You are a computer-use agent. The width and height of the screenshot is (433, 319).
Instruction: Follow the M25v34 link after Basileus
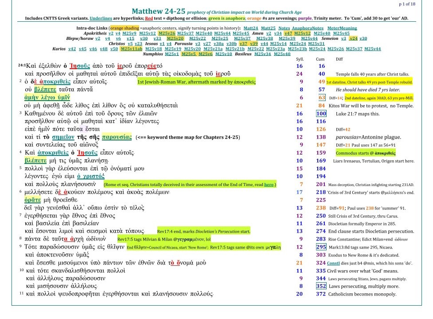pyautogui.click(x=263, y=54)
